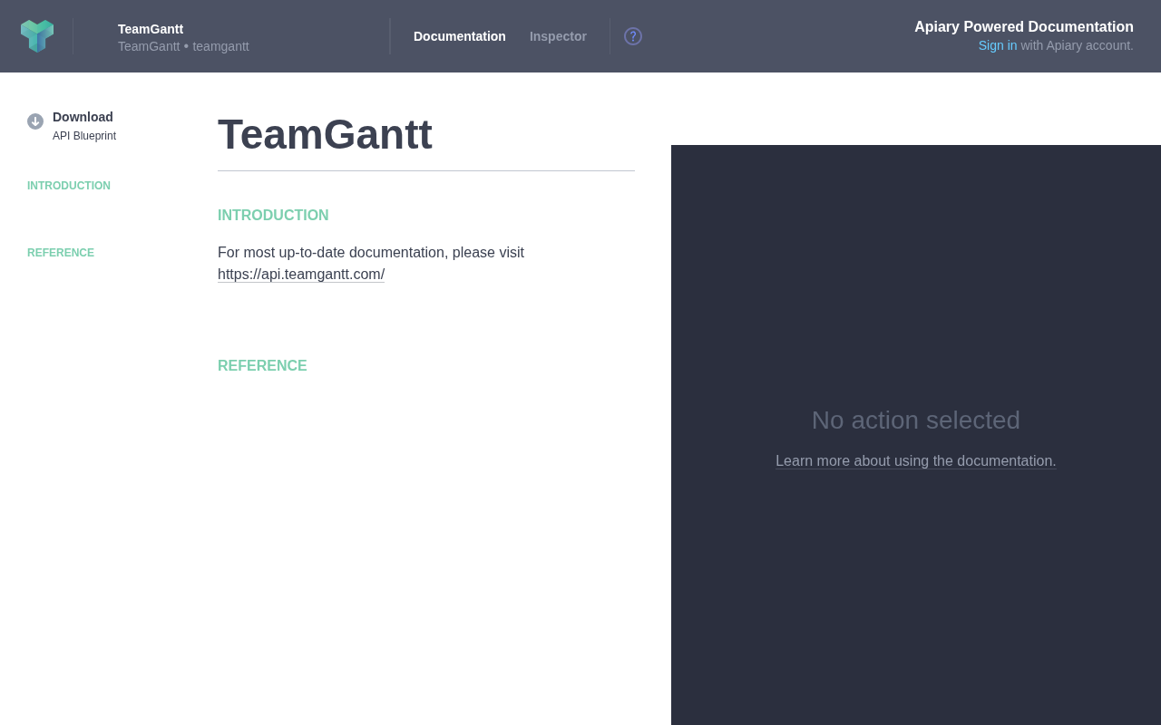Follow Learn more about using documentation link
The width and height of the screenshot is (1161, 725).
(916, 461)
